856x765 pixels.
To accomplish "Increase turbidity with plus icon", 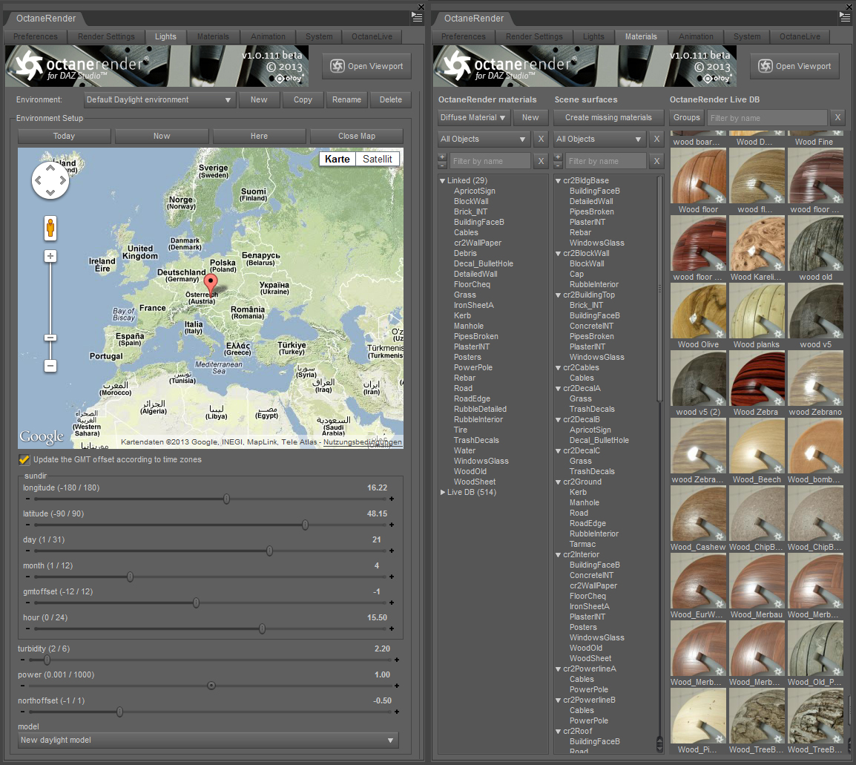I will [396, 660].
